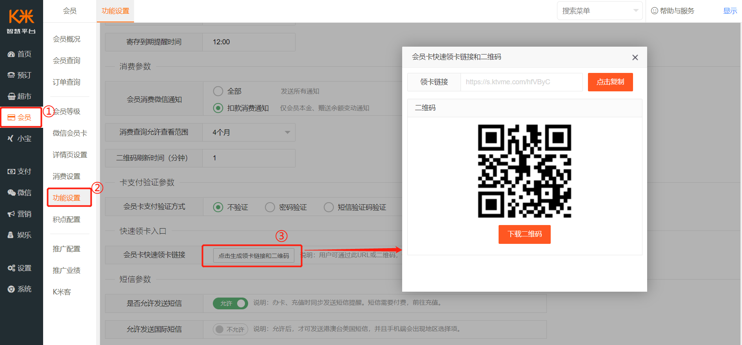Toggle 允许发送国际短信 switch
742x345 pixels.
(230, 329)
